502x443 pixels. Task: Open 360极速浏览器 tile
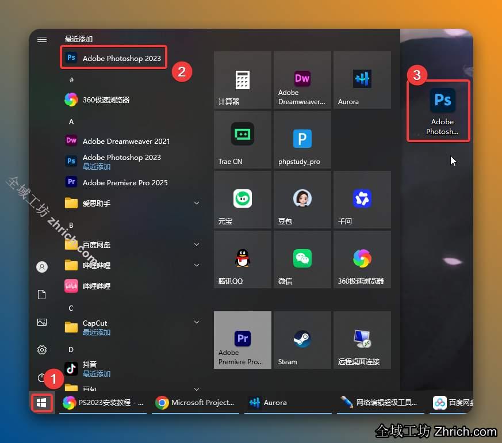tap(362, 259)
